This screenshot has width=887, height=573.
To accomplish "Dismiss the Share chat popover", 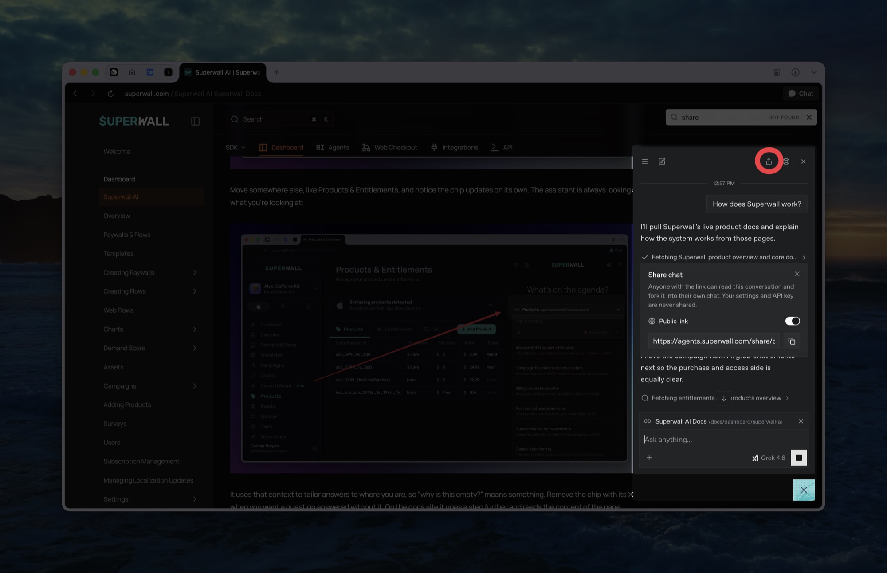I will point(797,274).
